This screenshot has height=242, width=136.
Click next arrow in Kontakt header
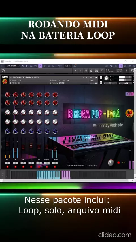[x=80, y=71]
